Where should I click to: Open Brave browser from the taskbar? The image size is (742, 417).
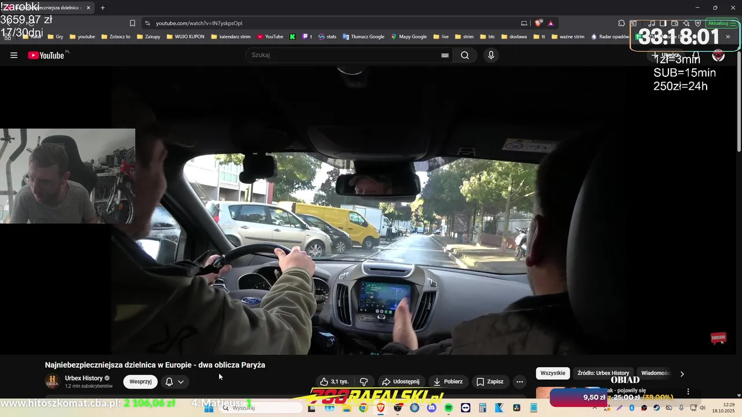point(380,408)
